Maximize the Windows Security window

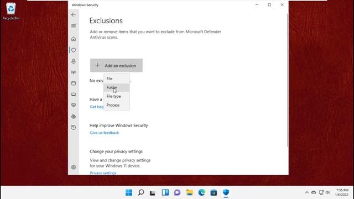269,5
